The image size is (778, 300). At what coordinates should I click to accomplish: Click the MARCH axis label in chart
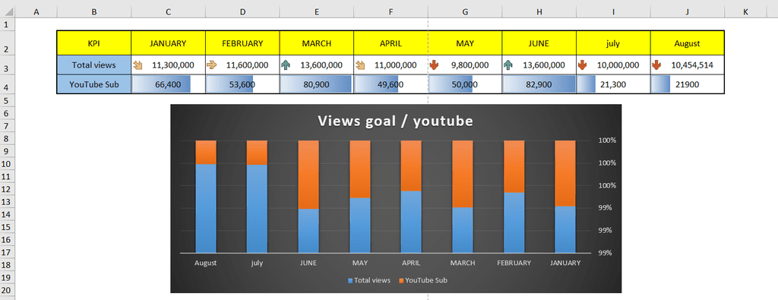click(463, 263)
